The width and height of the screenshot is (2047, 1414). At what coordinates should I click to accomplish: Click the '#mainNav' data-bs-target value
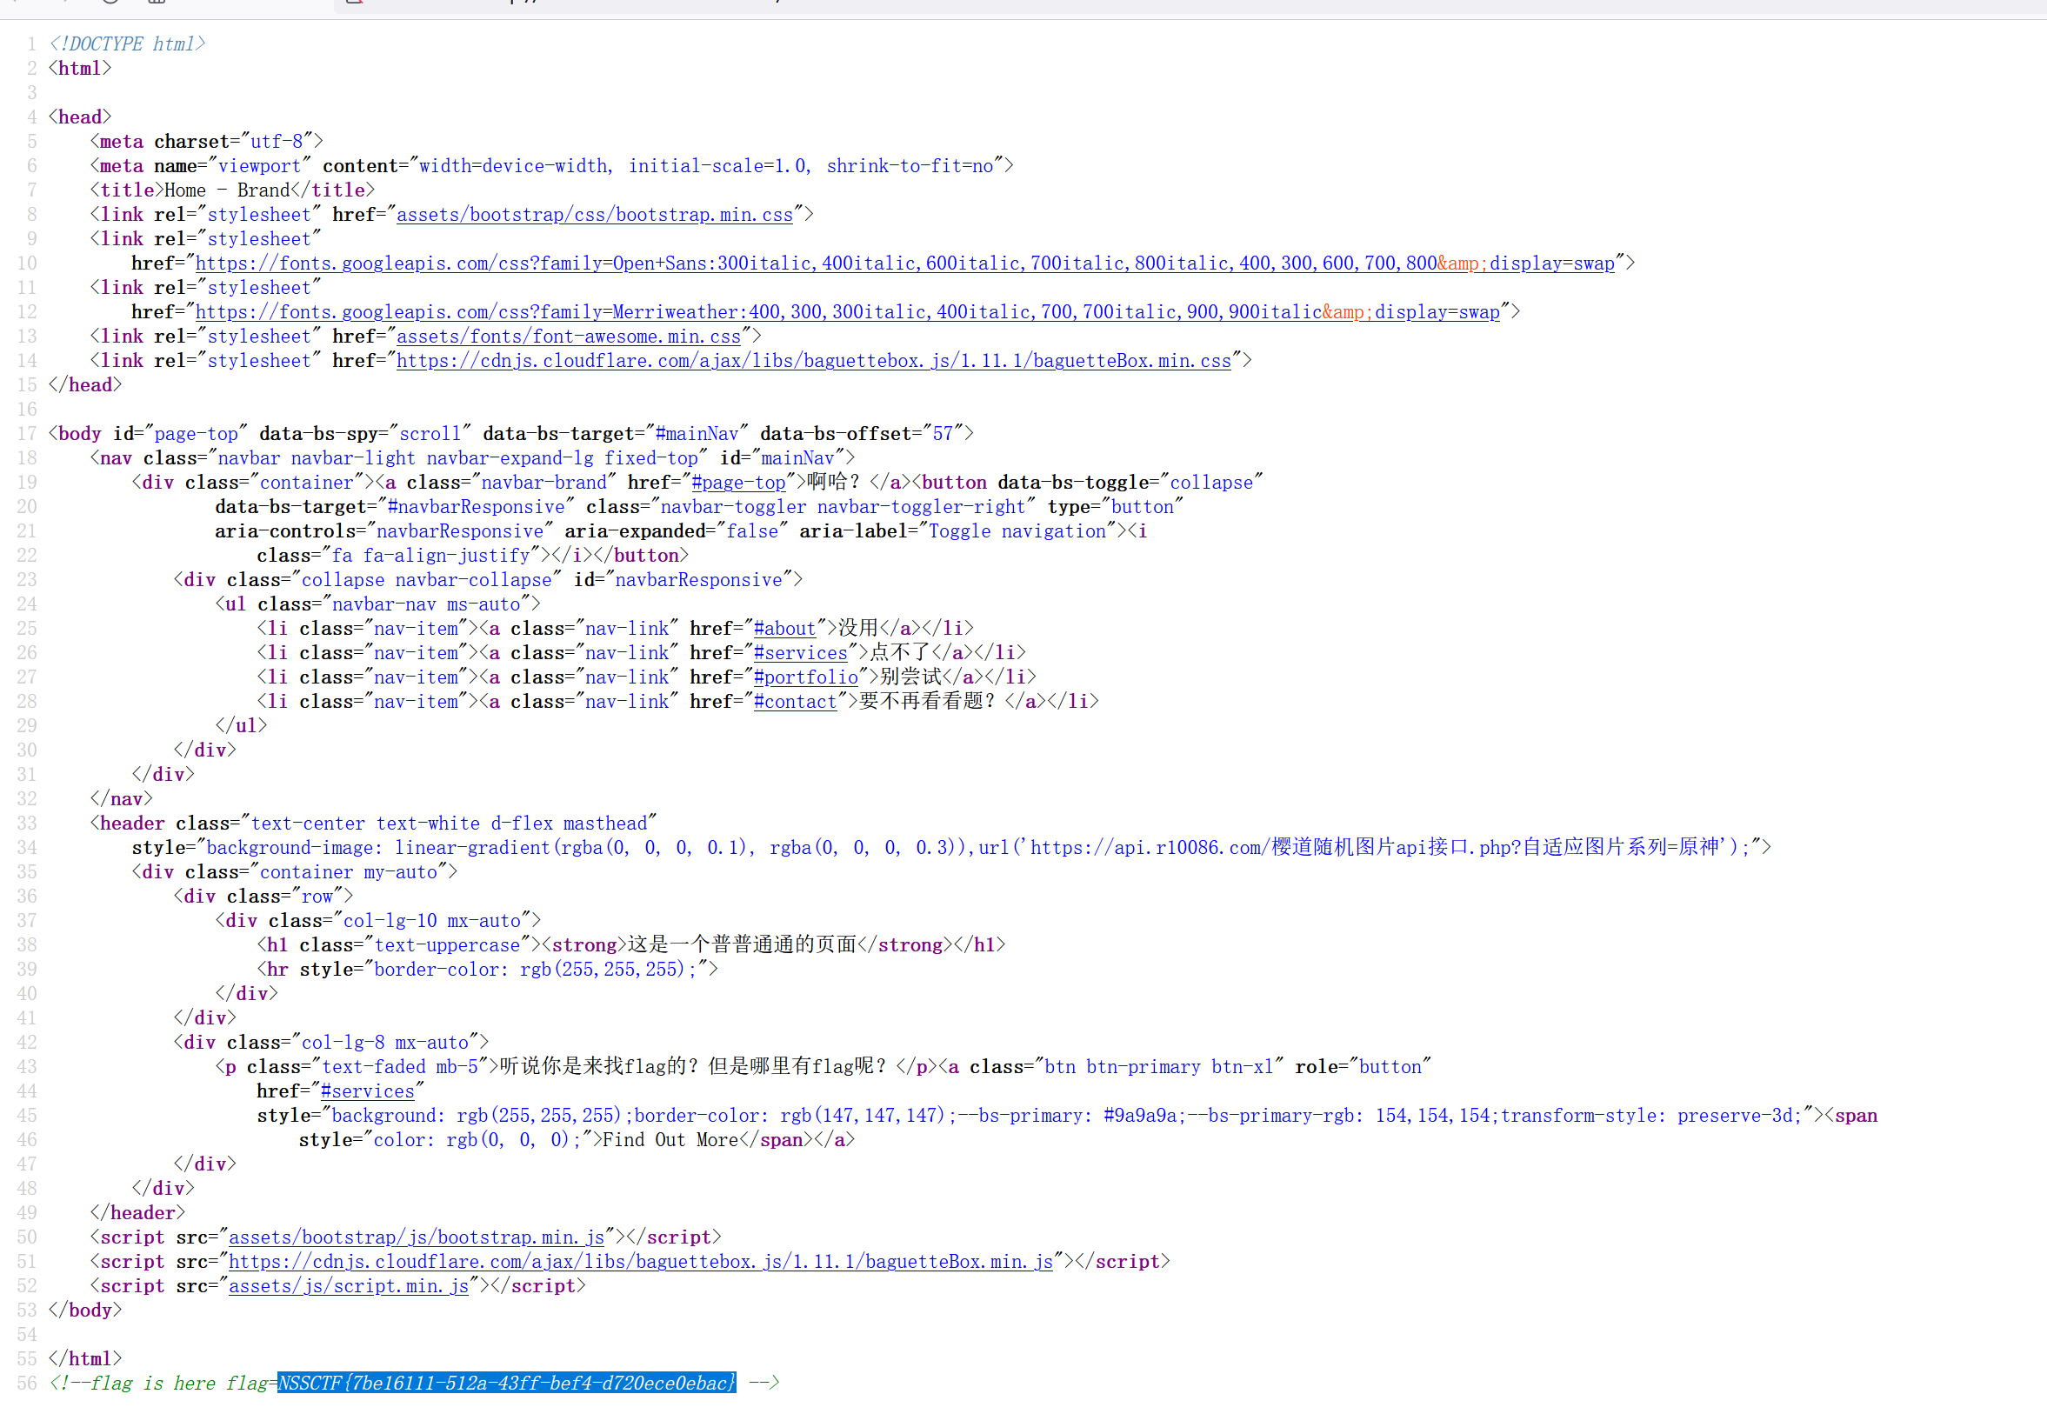point(697,434)
